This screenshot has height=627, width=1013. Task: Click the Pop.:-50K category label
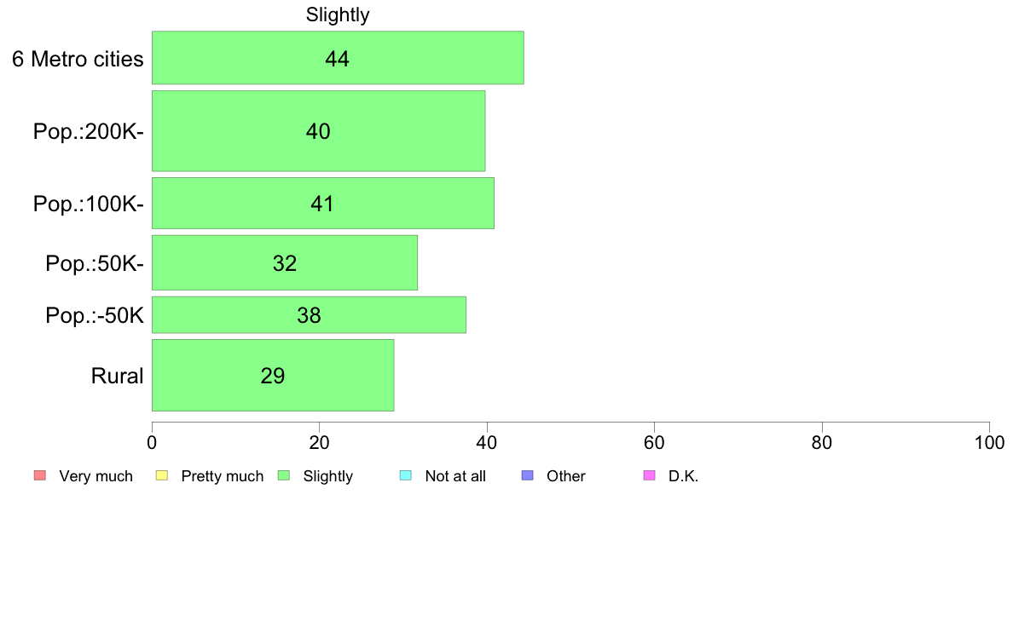[95, 316]
